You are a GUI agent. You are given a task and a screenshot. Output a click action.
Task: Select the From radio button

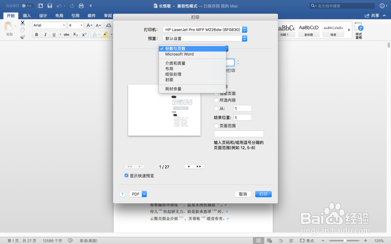[x=216, y=108]
